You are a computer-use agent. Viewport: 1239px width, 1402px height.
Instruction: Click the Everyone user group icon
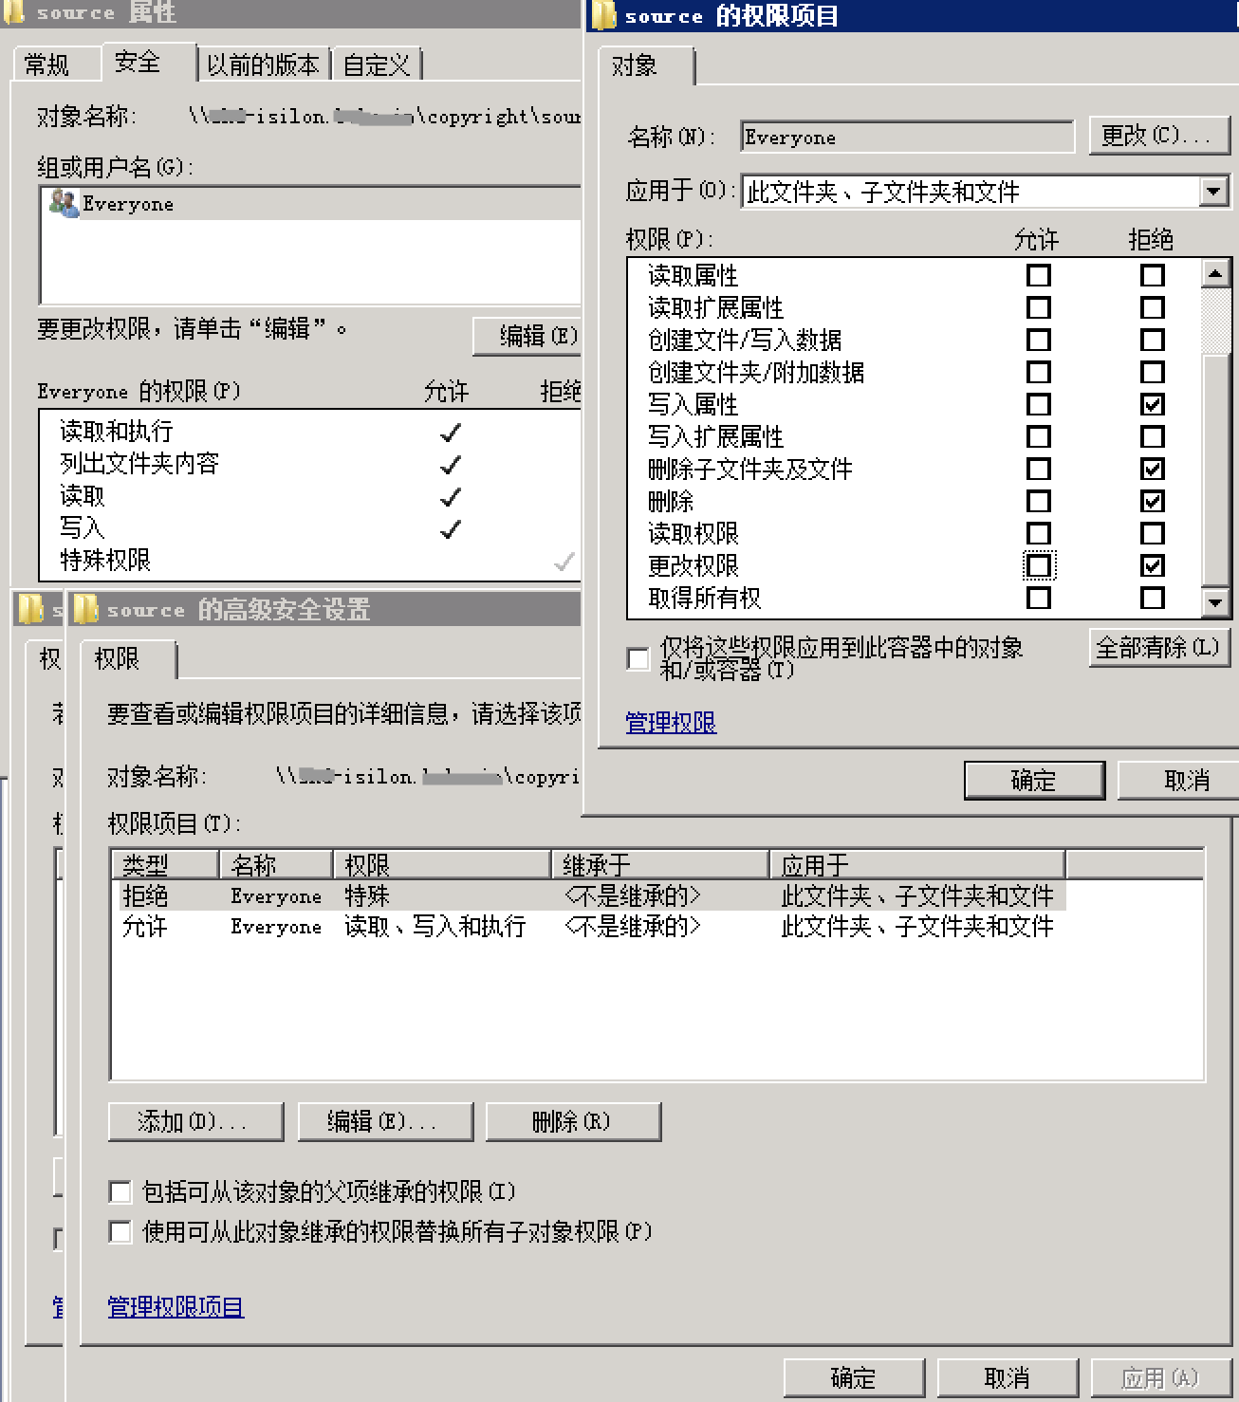pos(64,203)
